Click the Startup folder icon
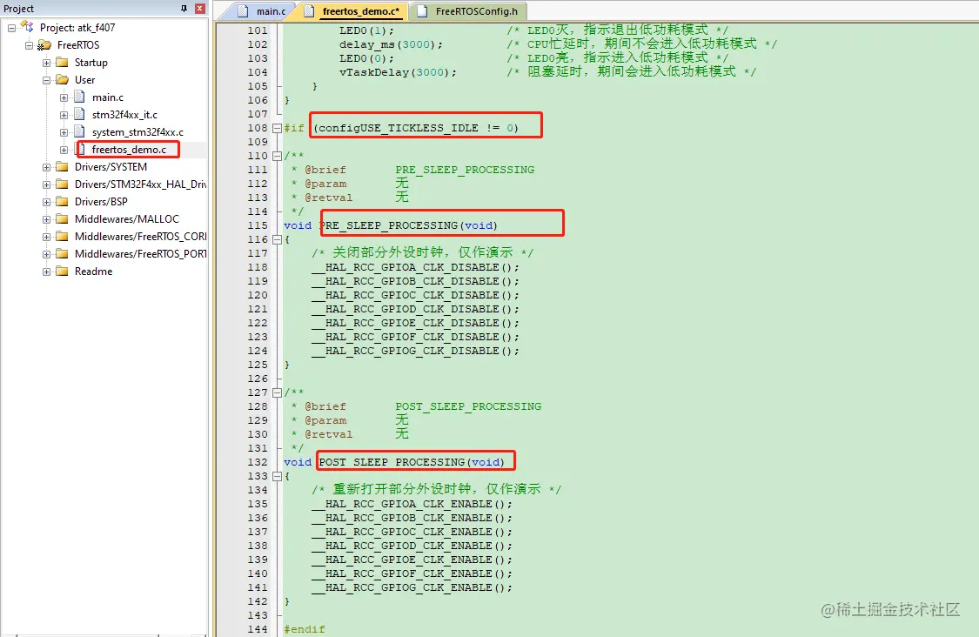 point(62,63)
